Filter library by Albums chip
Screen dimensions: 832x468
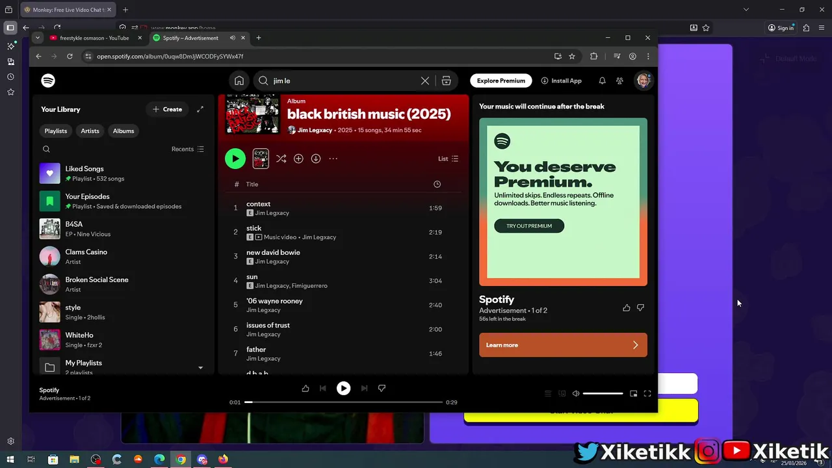(123, 131)
